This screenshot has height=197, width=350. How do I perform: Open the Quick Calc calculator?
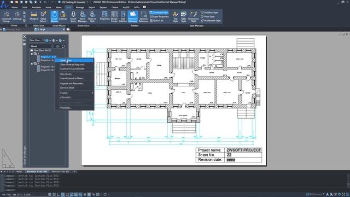[x=157, y=21]
